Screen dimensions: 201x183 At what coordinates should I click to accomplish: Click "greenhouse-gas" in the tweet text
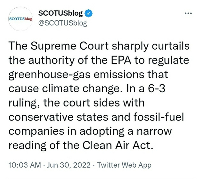pyautogui.click(x=43, y=75)
